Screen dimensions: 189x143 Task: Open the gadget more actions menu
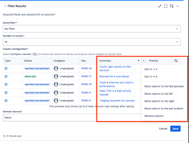point(177,6)
